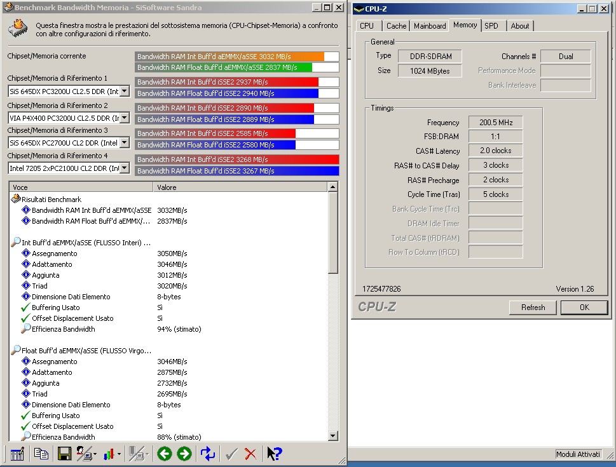Switch to the CPU tab in CPU-Z

(x=367, y=26)
